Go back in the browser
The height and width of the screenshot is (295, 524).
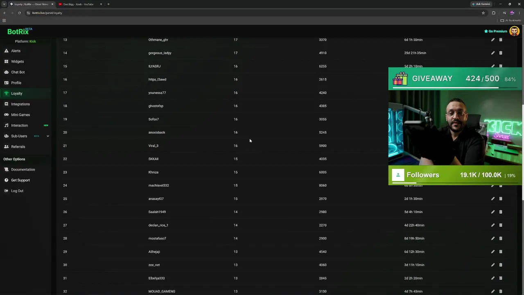point(5,13)
